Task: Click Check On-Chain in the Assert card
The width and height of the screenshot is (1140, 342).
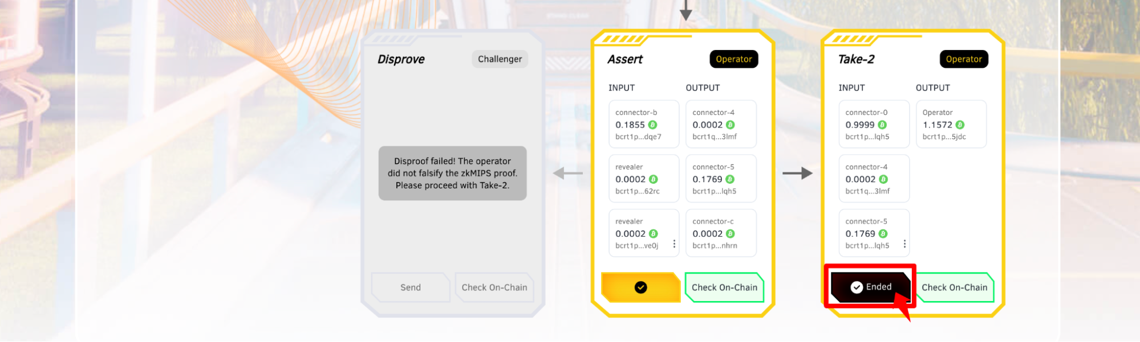Action: 724,288
